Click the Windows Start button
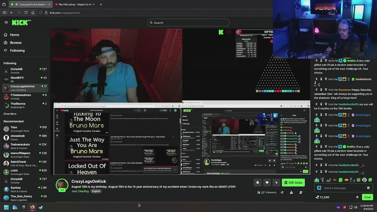377x212 pixels. click(6, 207)
